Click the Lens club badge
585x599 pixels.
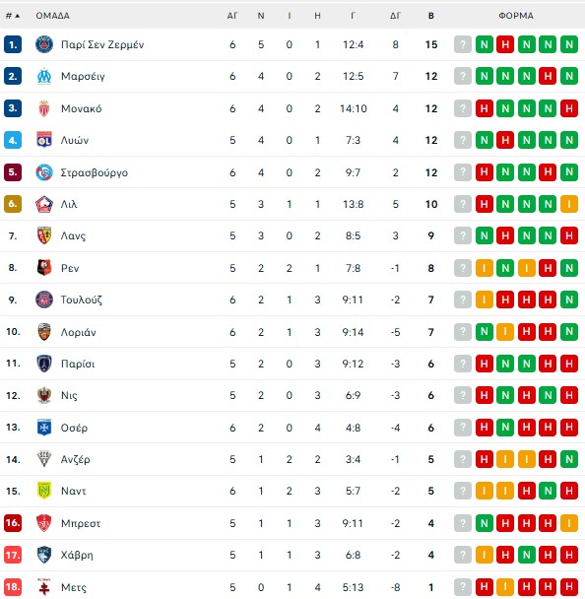click(x=44, y=235)
